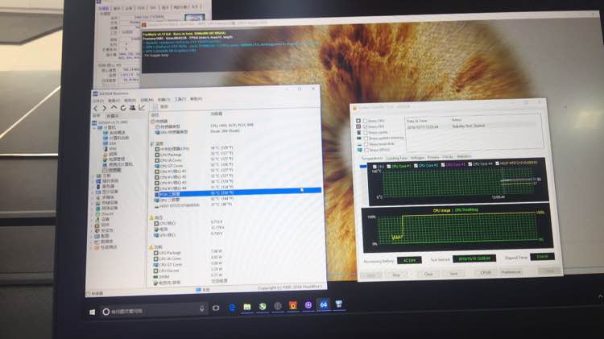The height and width of the screenshot is (339, 604).
Task: Go up one level with the AIDA64 Up arrow
Action: 114,108
